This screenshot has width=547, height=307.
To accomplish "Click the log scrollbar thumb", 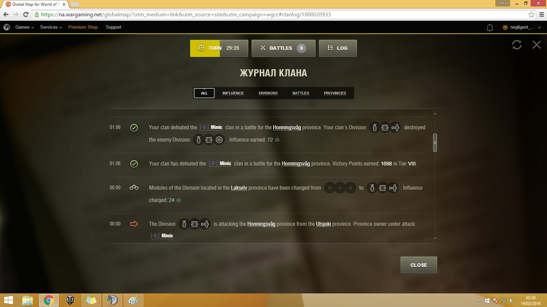I will point(435,143).
